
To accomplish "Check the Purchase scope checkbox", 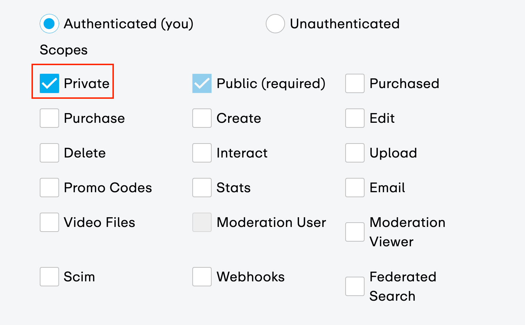I will click(x=49, y=118).
